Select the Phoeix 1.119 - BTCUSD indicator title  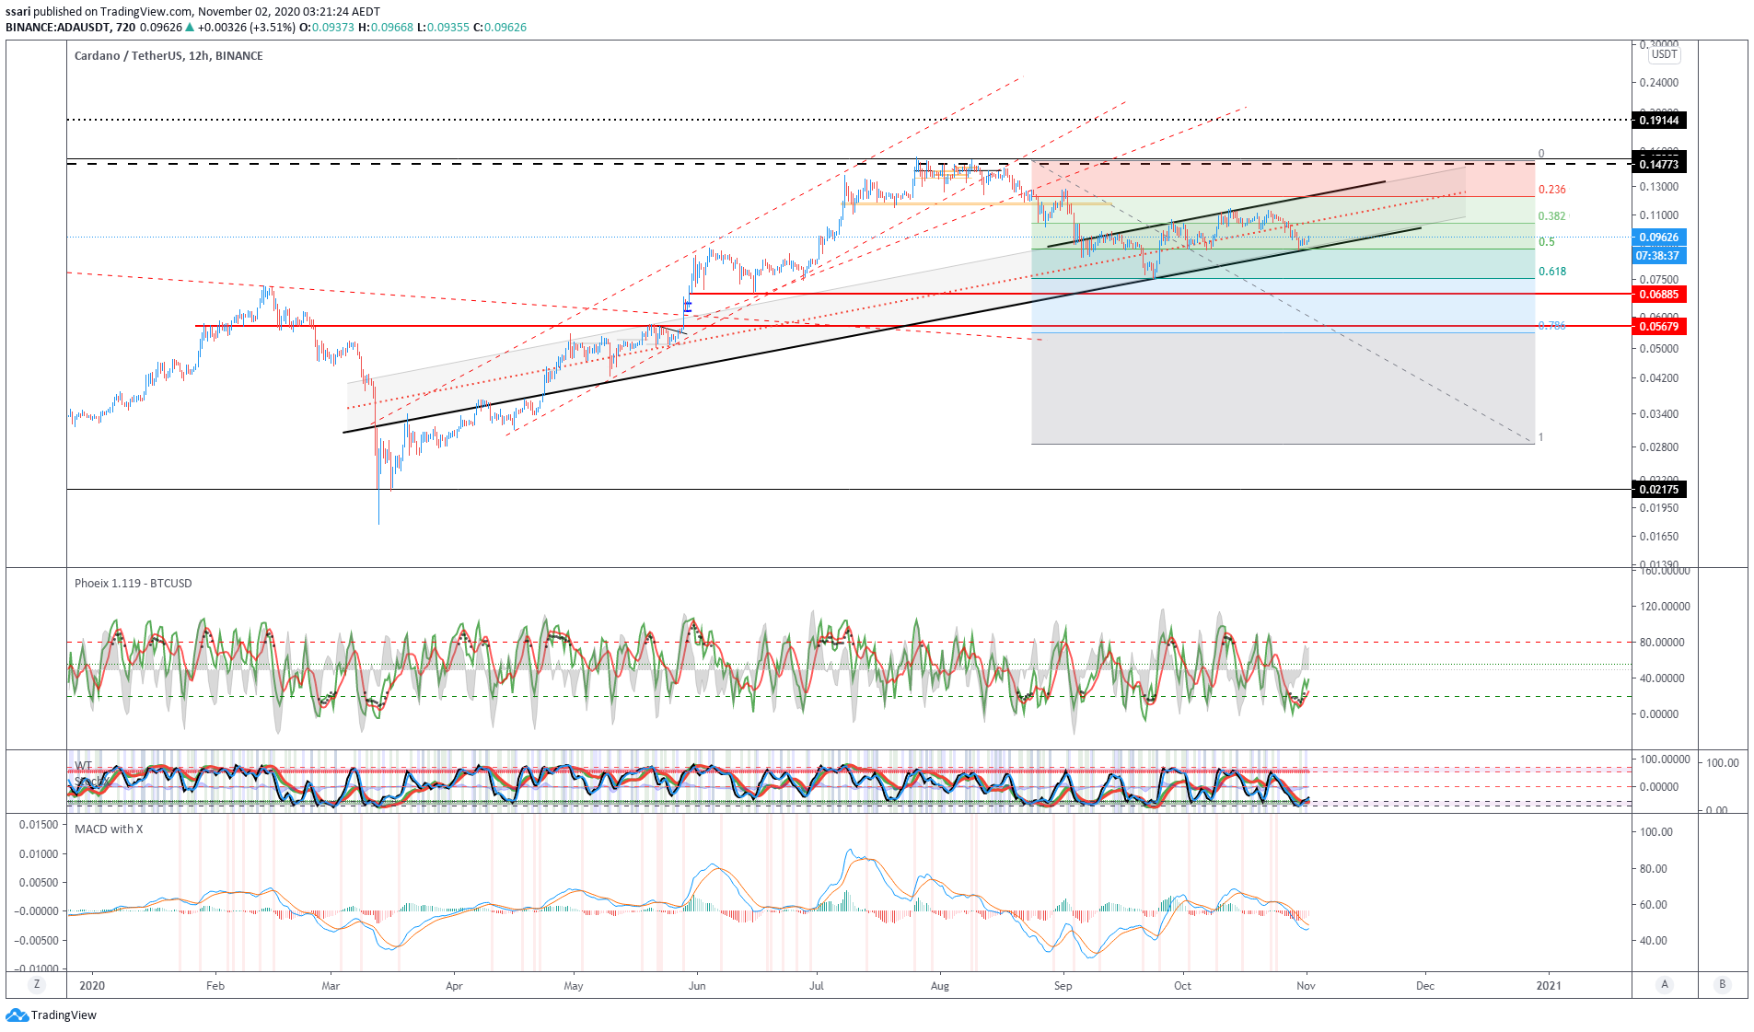tap(134, 583)
